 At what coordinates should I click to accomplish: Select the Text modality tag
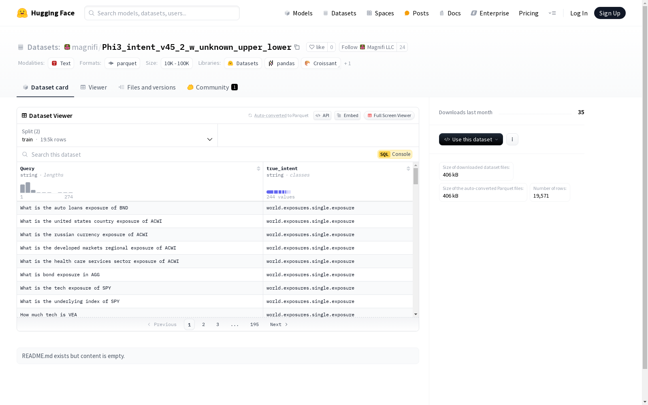point(61,63)
